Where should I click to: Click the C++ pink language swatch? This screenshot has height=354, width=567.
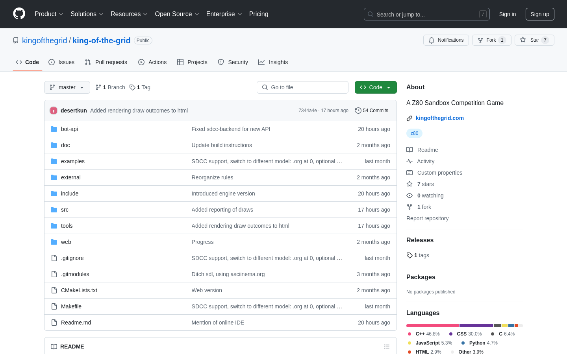pos(409,334)
